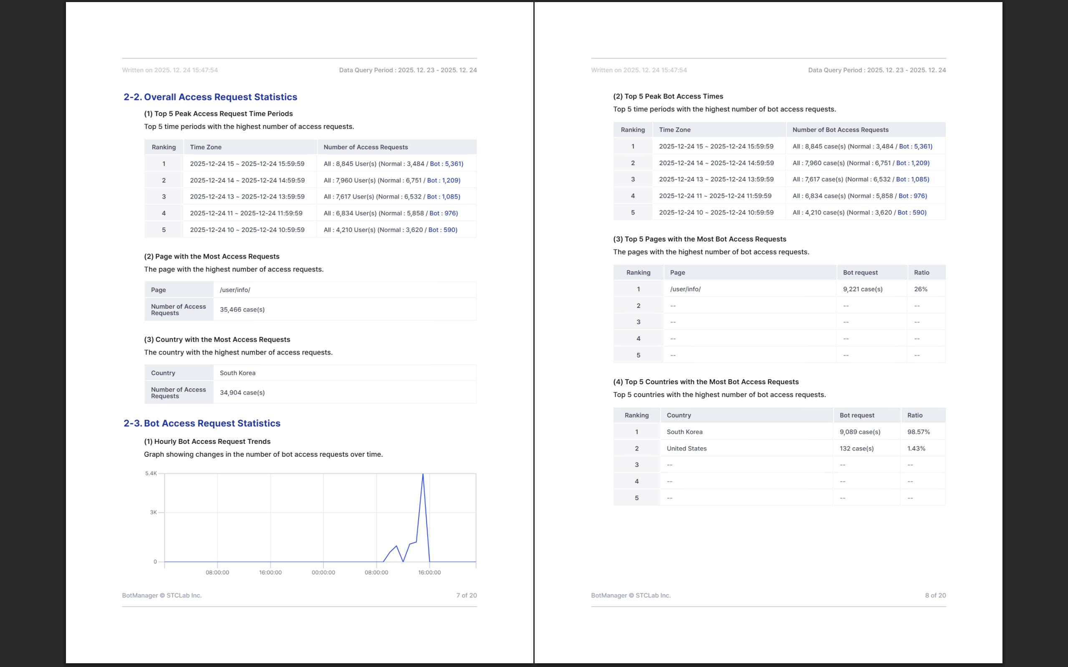Select heading "2-2. Overall Access Request Statistics"
Image resolution: width=1068 pixels, height=667 pixels.
point(210,97)
